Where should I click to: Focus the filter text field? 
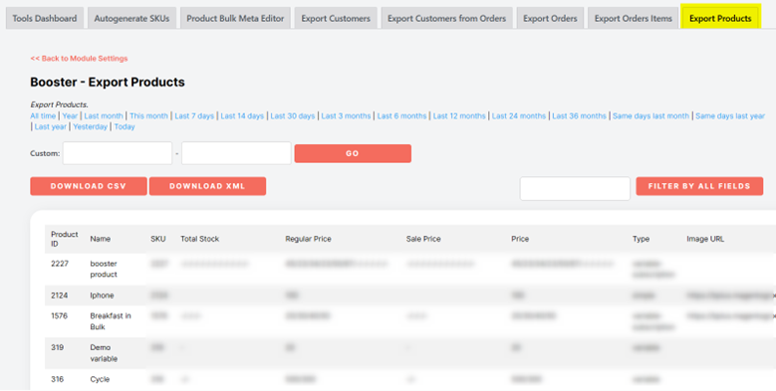pos(575,188)
